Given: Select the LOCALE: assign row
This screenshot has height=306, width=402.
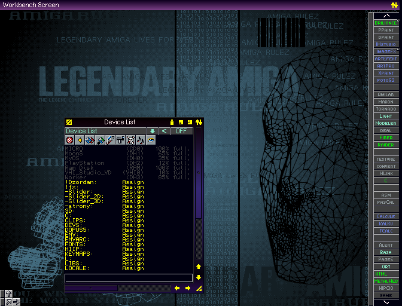Looking at the screenshot, I should pos(129,268).
